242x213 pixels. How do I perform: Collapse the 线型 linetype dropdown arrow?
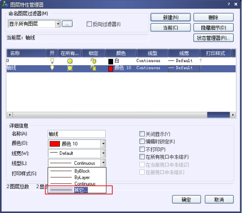[103, 163]
